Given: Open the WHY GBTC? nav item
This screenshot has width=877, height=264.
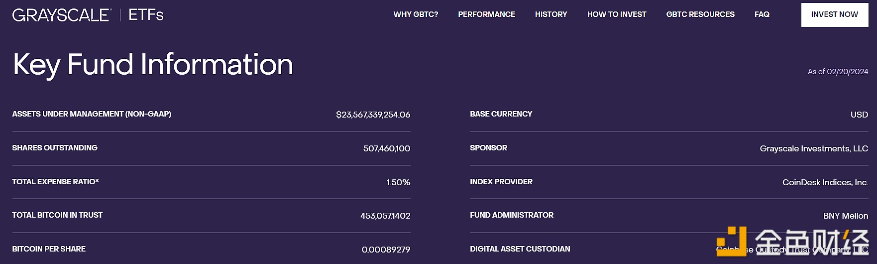Looking at the screenshot, I should click(x=416, y=14).
